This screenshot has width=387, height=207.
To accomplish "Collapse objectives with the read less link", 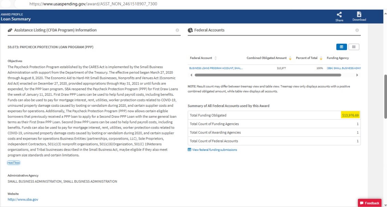I will pos(14,163).
